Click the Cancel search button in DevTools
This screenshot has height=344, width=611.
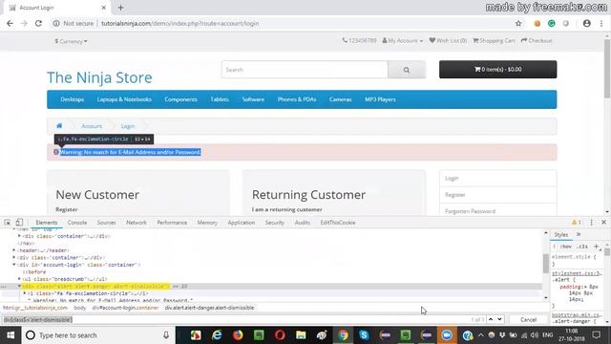tap(528, 319)
